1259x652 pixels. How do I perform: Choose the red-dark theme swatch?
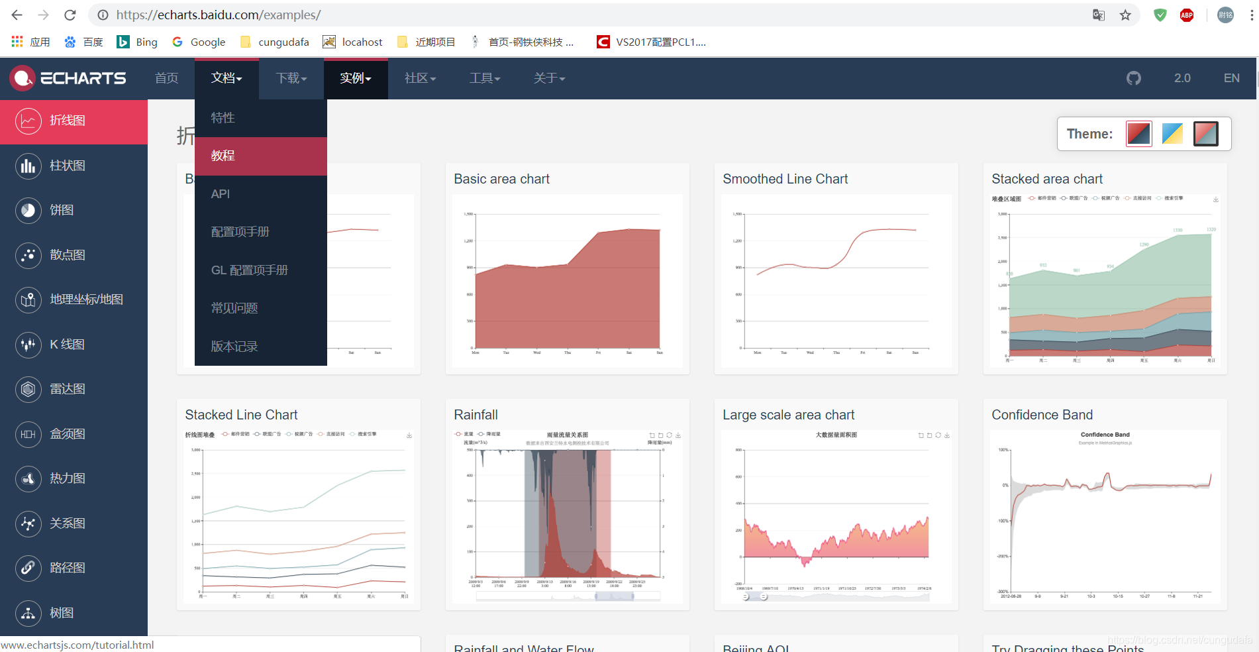(x=1139, y=134)
